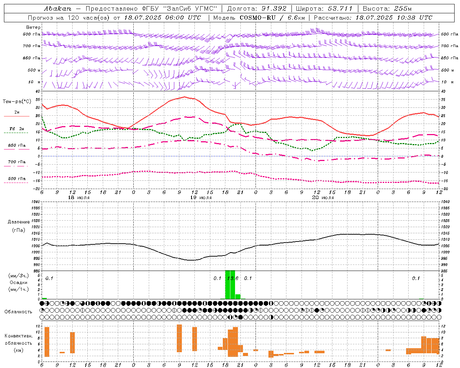This screenshot has height=368, width=460.
Task: Select the Рассчитано 18.07.2025 10:38 UTC timestamp
Action: 373,18
